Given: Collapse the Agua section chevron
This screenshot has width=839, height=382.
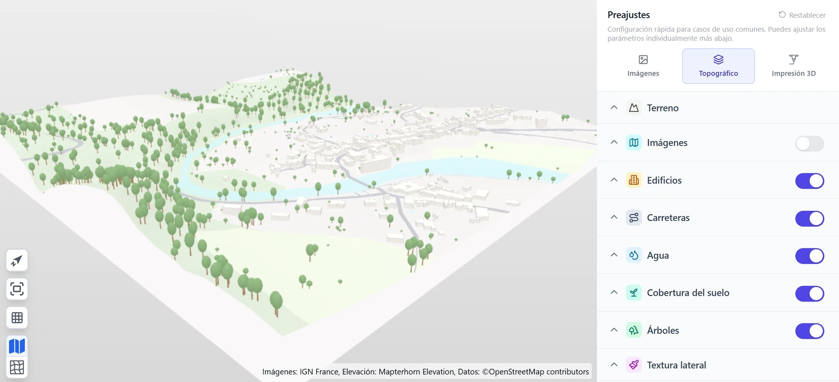Looking at the screenshot, I should 614,255.
